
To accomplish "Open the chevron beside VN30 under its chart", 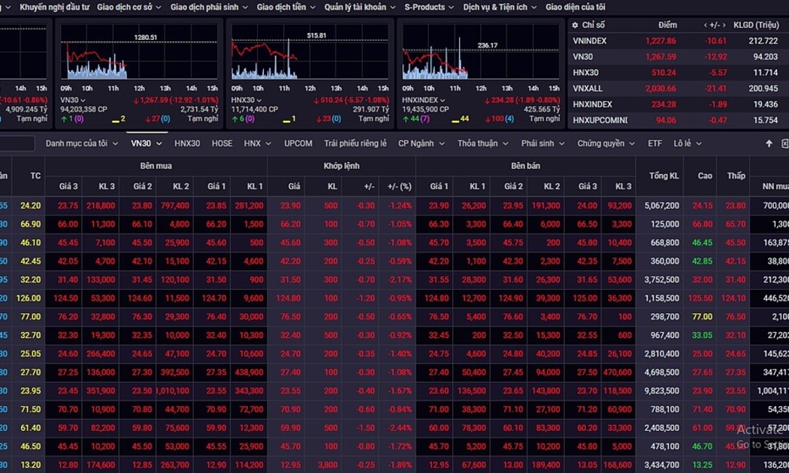I will (83, 100).
